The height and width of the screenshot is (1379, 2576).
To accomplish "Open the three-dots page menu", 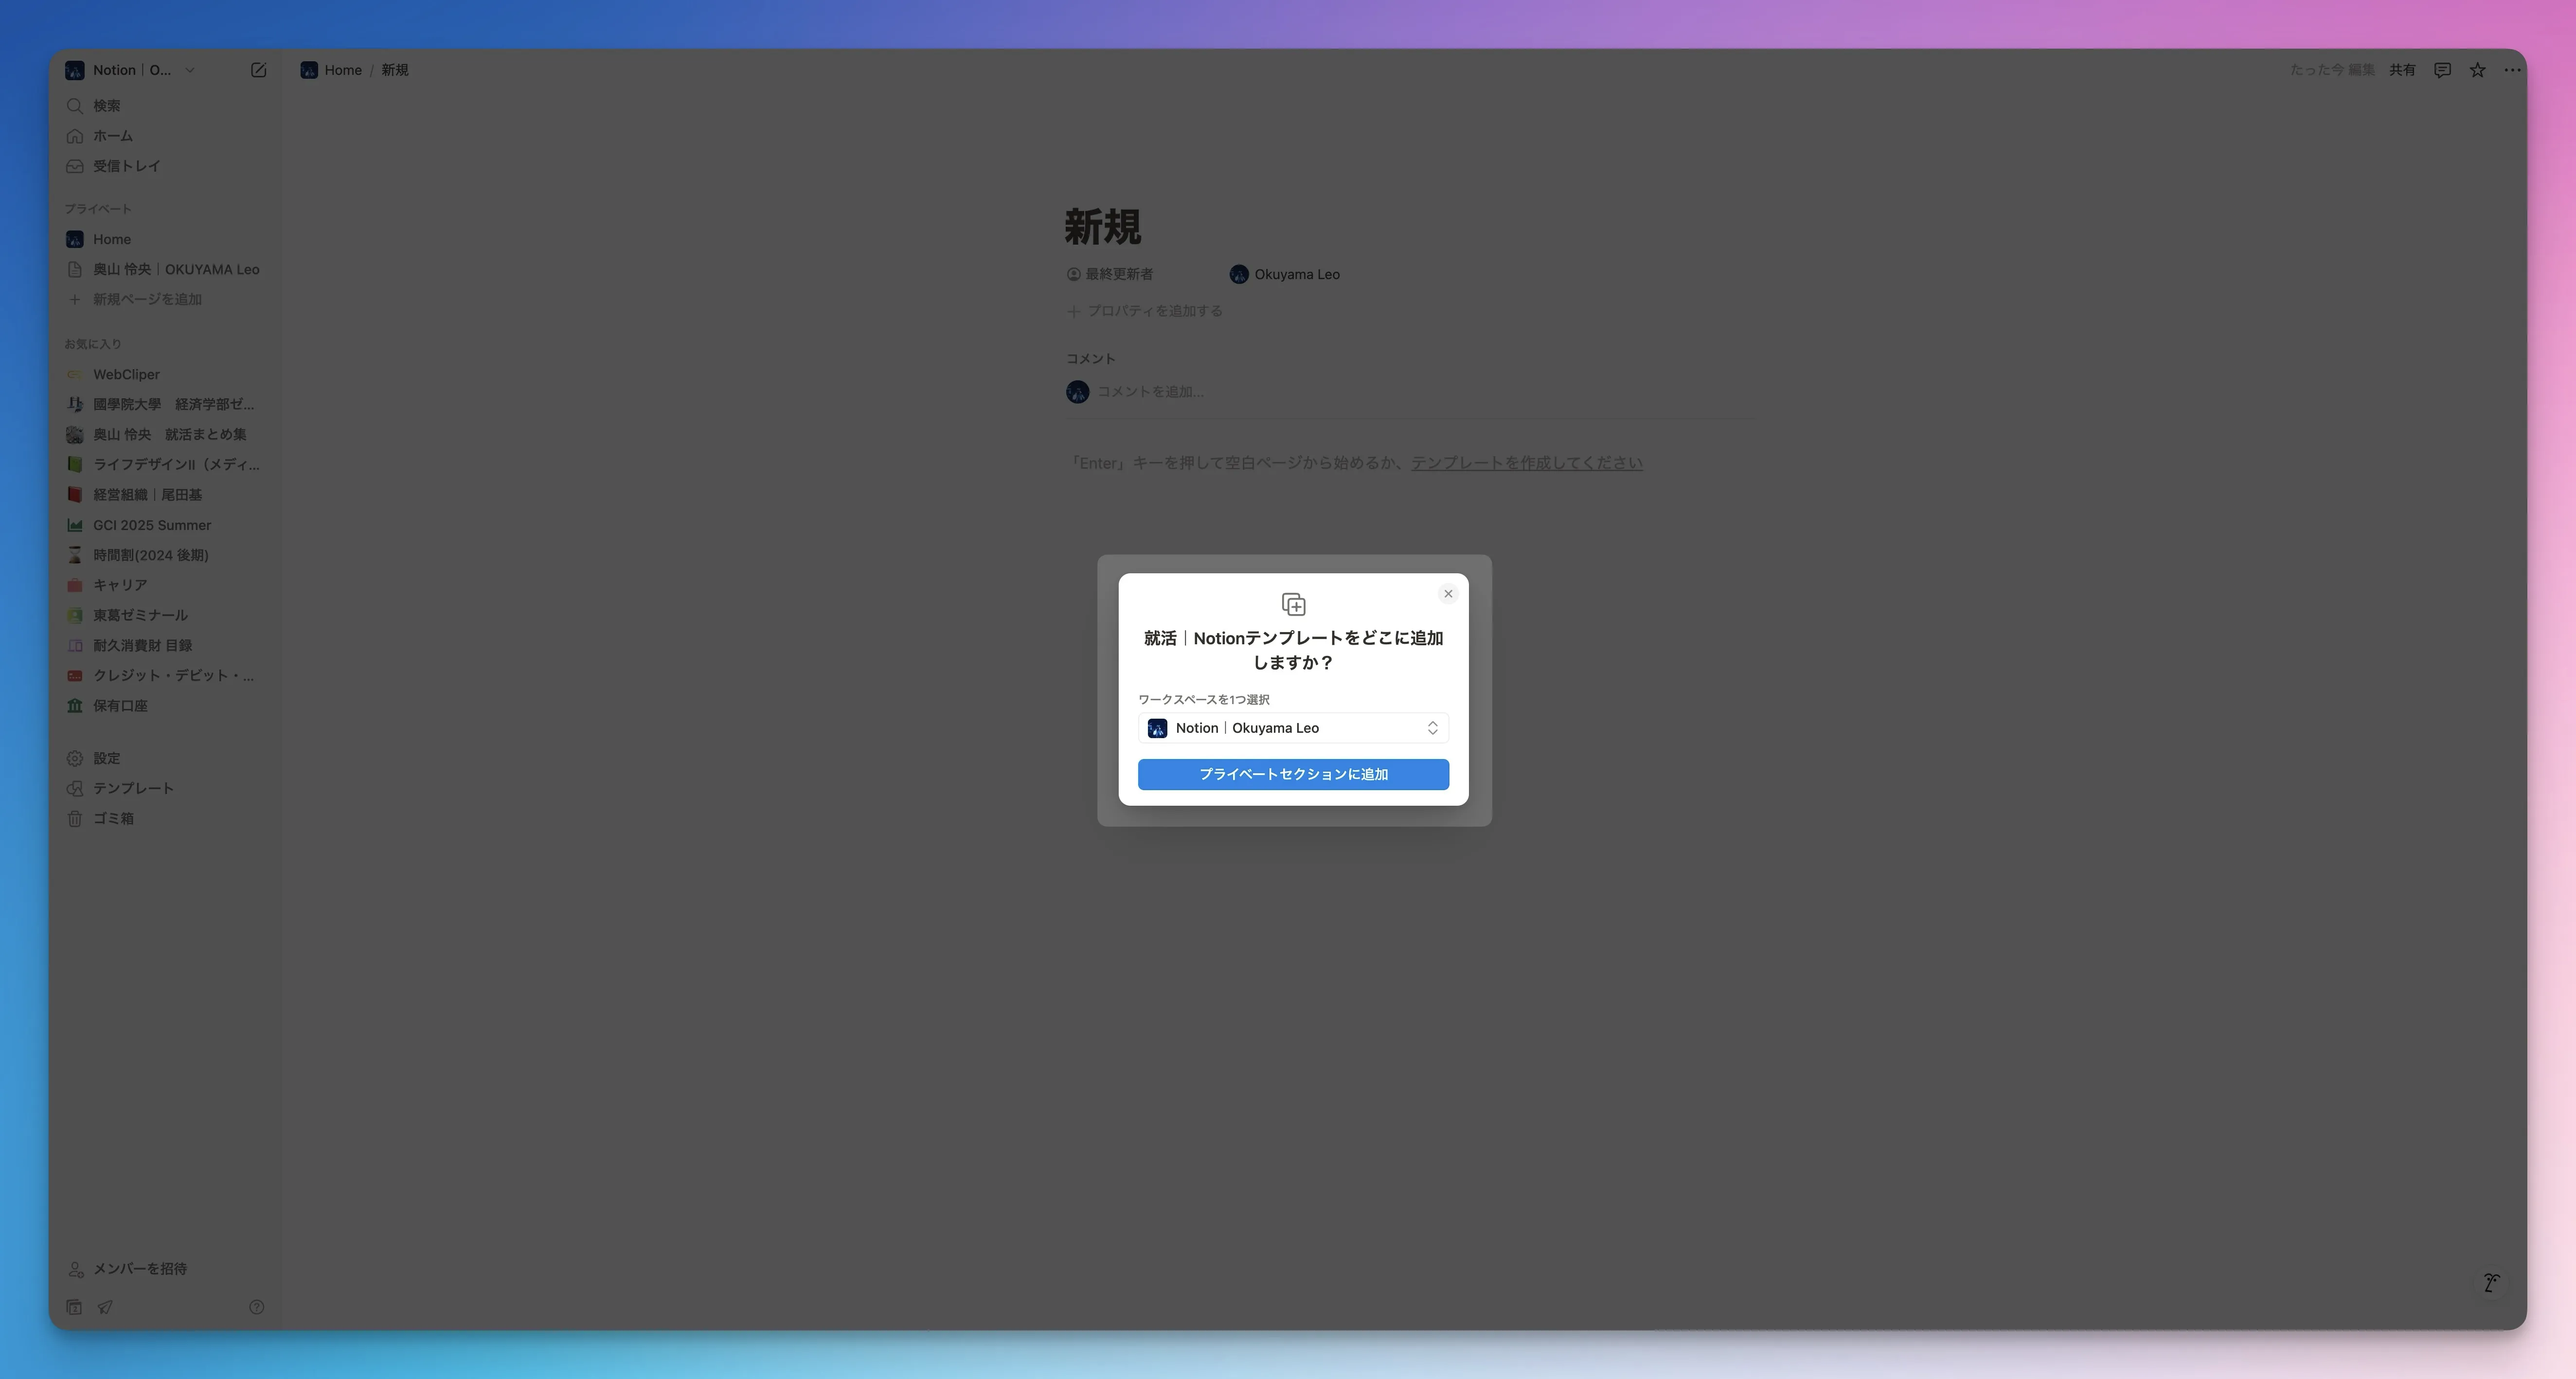I will point(2512,70).
